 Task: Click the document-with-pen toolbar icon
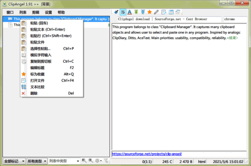(x=164, y=12)
